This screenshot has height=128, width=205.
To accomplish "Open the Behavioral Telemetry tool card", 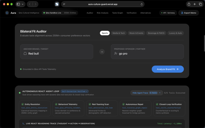I will click(x=68, y=108).
